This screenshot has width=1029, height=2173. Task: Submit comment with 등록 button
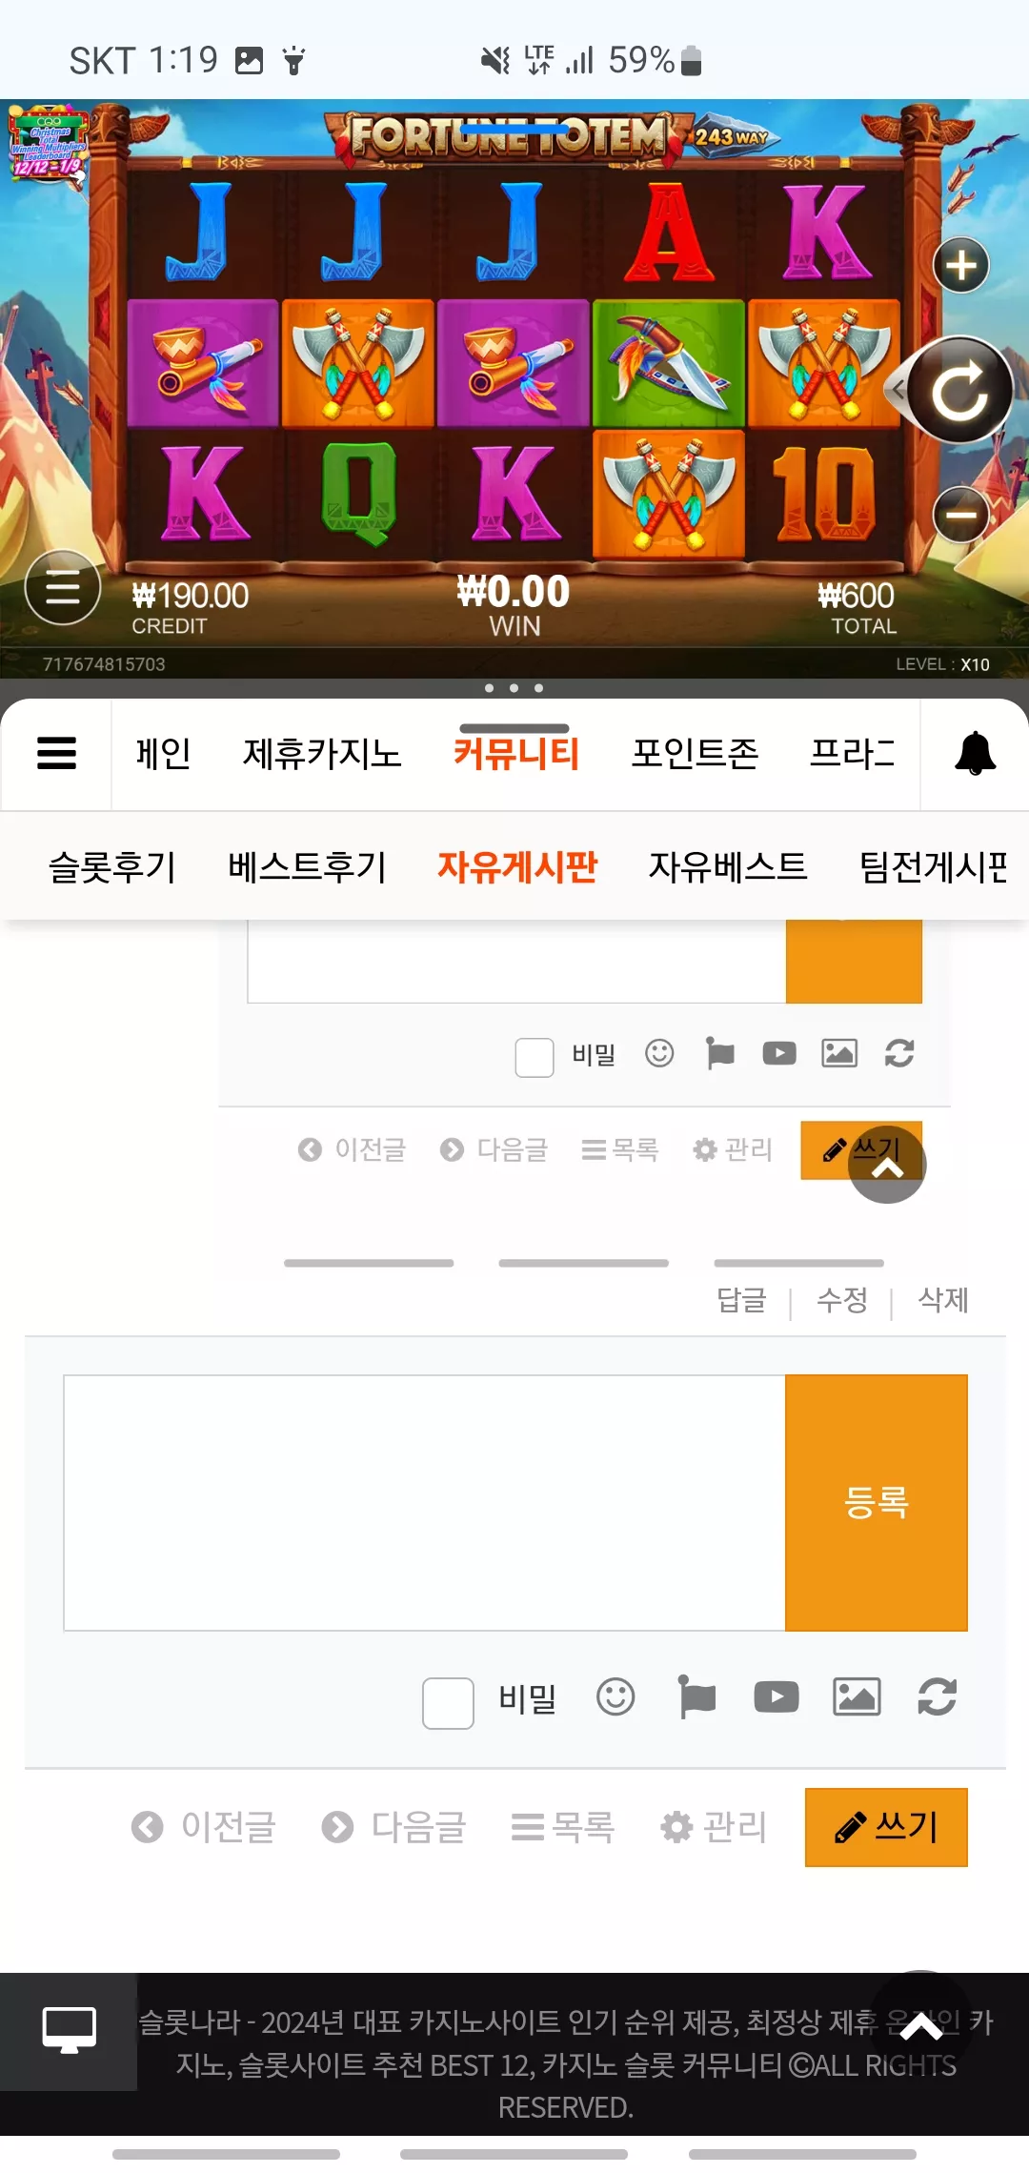pos(877,1503)
